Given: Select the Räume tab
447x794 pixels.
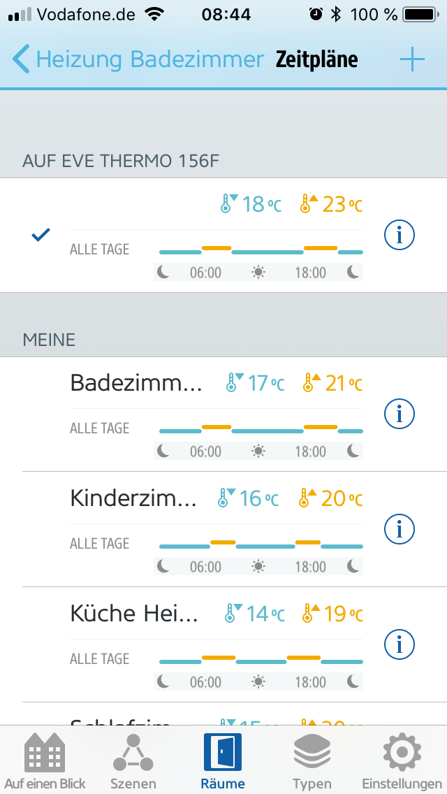Looking at the screenshot, I should coord(223,760).
